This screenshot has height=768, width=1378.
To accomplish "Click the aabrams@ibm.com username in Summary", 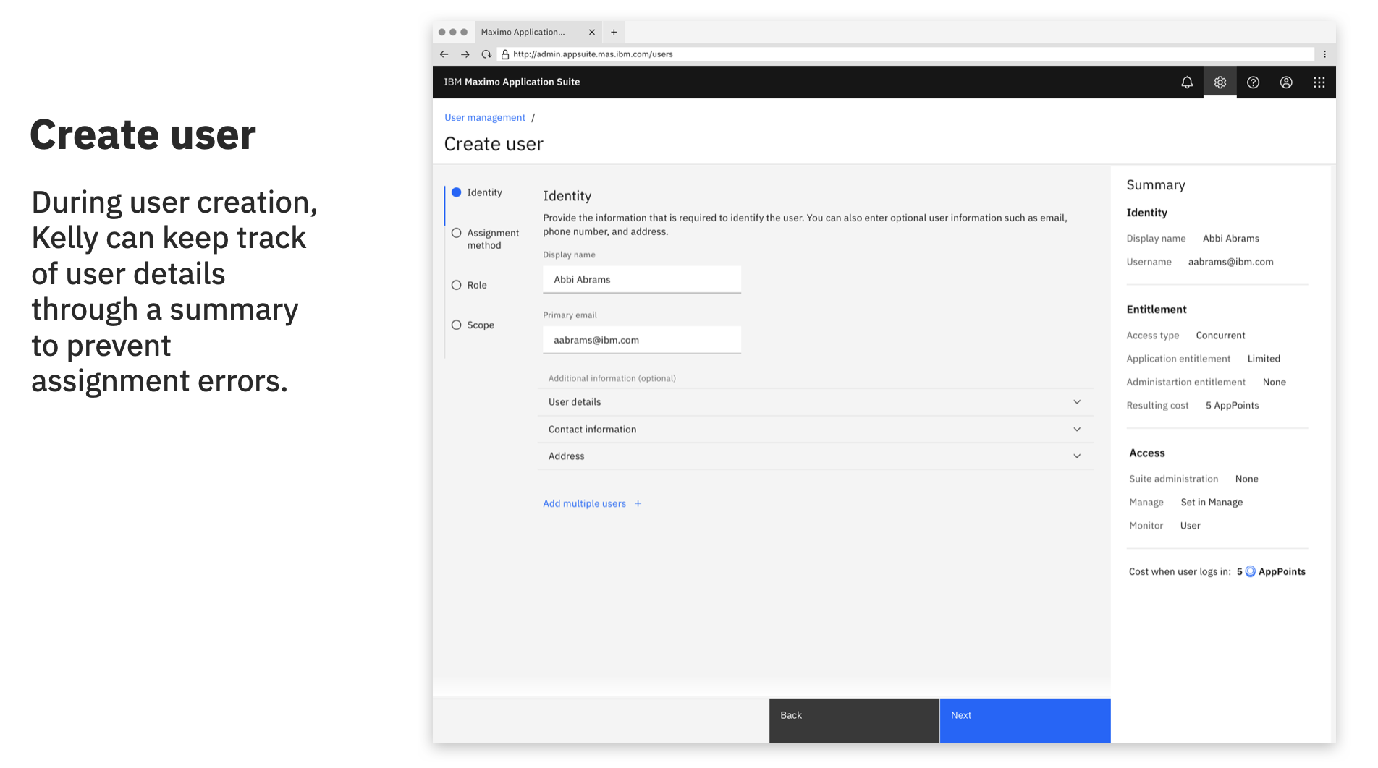I will (x=1230, y=262).
